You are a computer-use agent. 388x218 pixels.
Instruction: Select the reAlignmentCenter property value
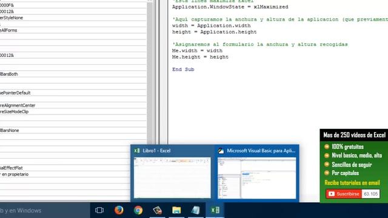[x=18, y=105]
